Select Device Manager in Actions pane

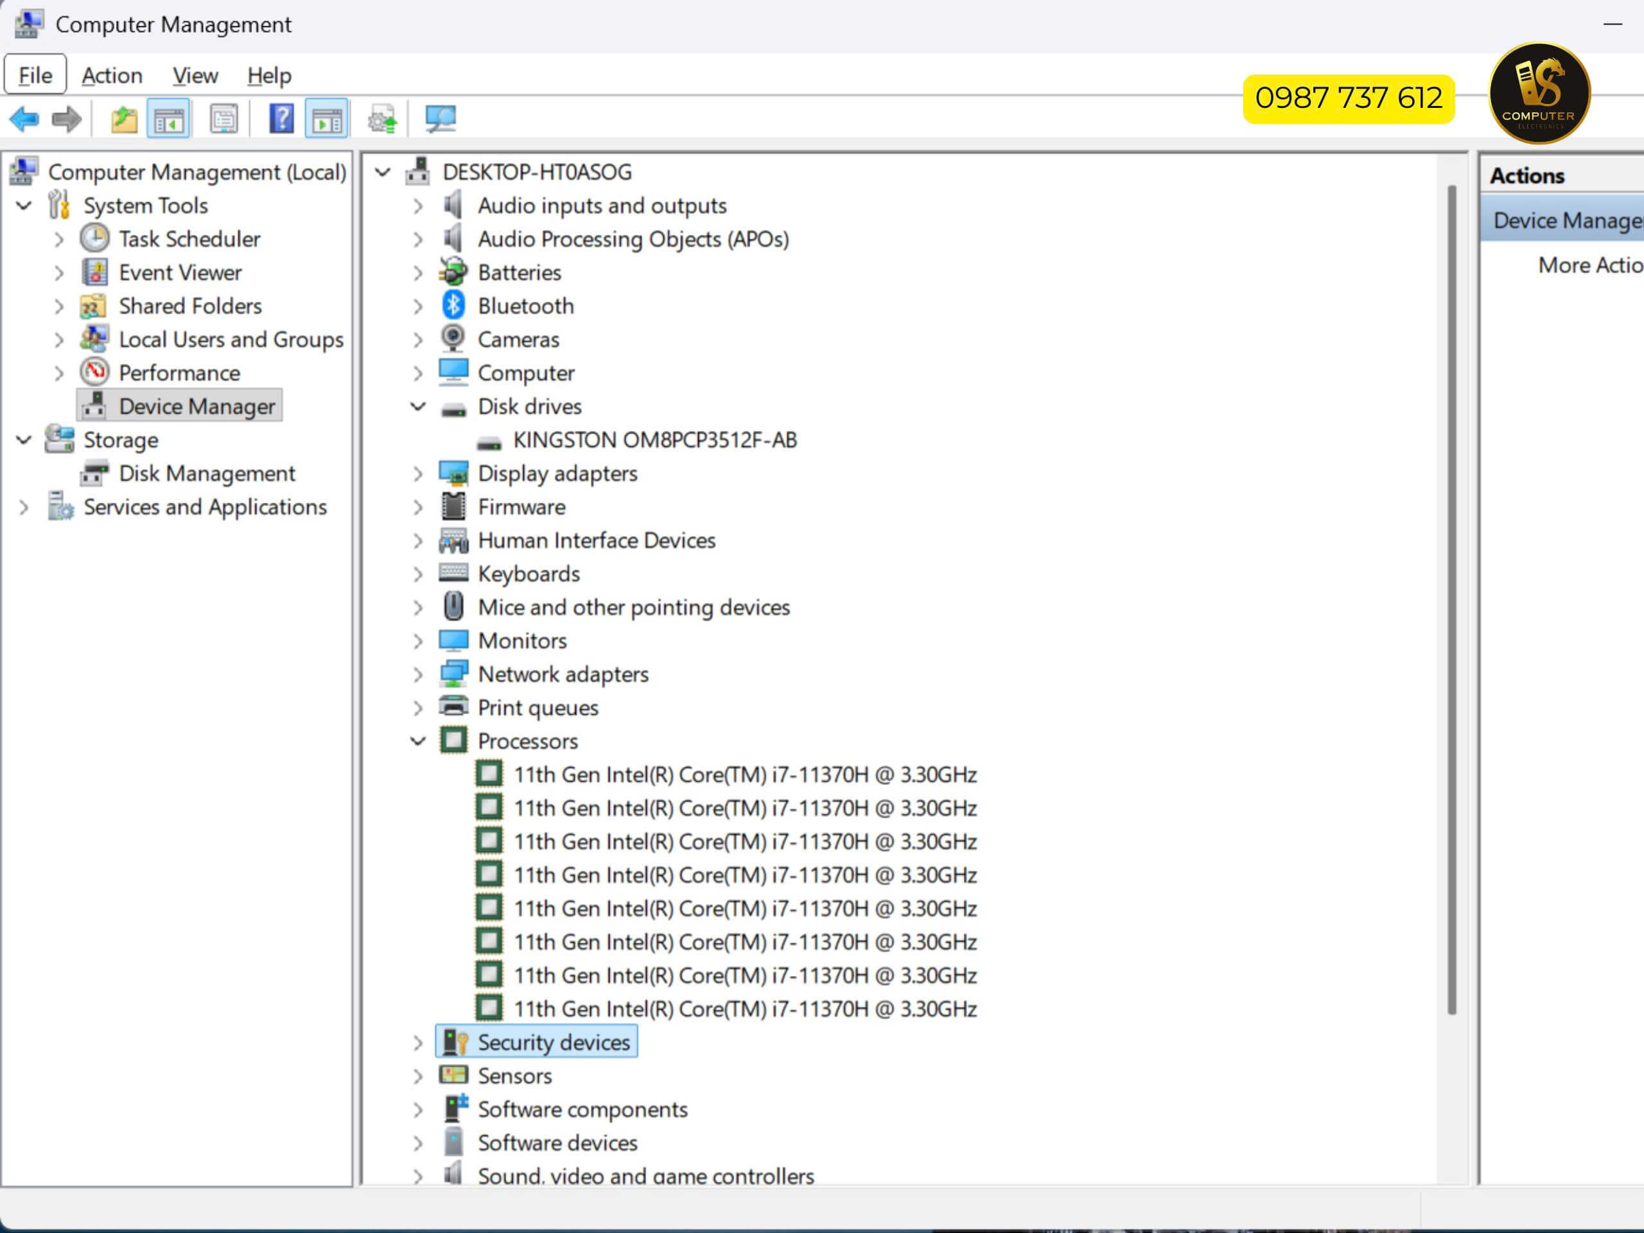(x=1562, y=220)
